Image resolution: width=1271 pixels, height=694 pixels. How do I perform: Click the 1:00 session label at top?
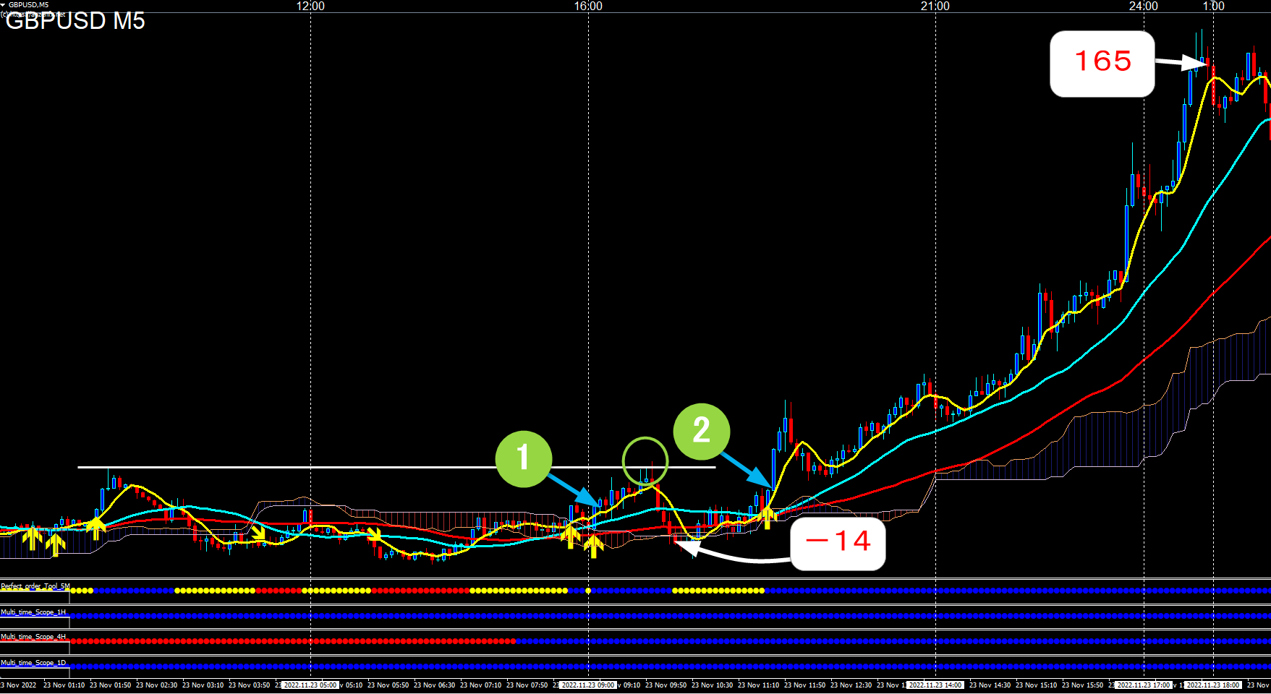coord(1214,6)
